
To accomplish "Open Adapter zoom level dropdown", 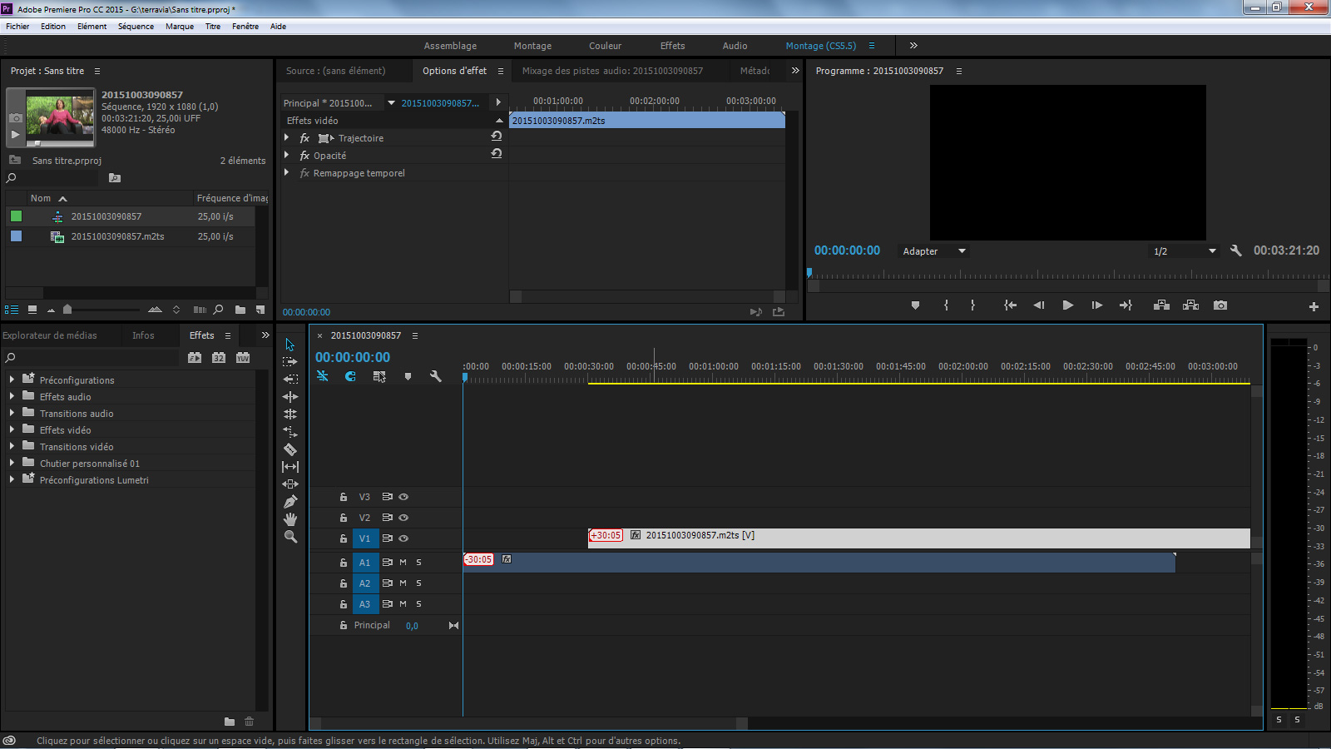I will coord(934,250).
